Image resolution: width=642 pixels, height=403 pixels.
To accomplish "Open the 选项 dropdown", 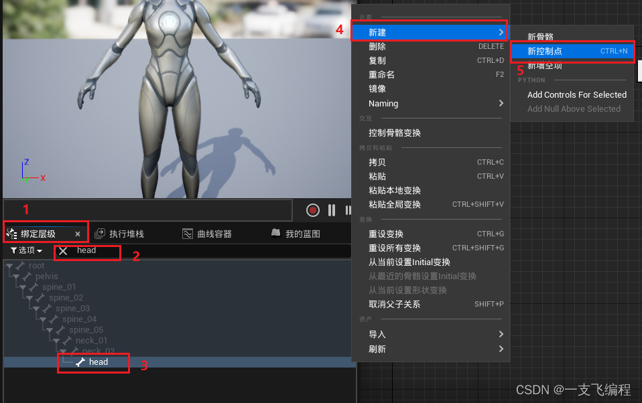I will point(27,250).
